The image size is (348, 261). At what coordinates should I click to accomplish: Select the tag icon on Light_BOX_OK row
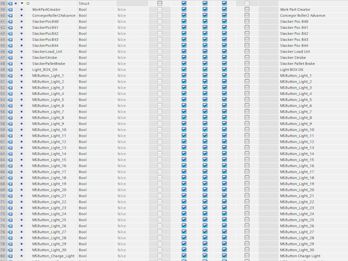pos(10,70)
